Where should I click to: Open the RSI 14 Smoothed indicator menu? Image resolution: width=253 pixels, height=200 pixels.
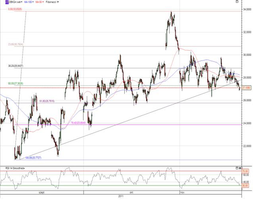coord(15,168)
